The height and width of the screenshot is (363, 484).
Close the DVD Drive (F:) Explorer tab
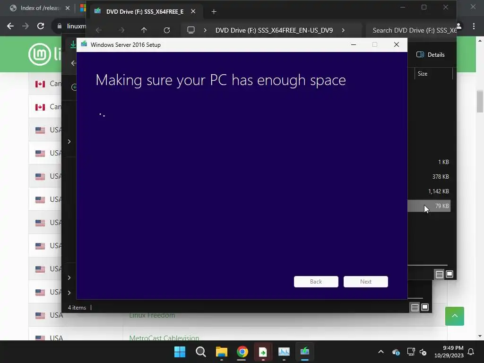coord(193,11)
